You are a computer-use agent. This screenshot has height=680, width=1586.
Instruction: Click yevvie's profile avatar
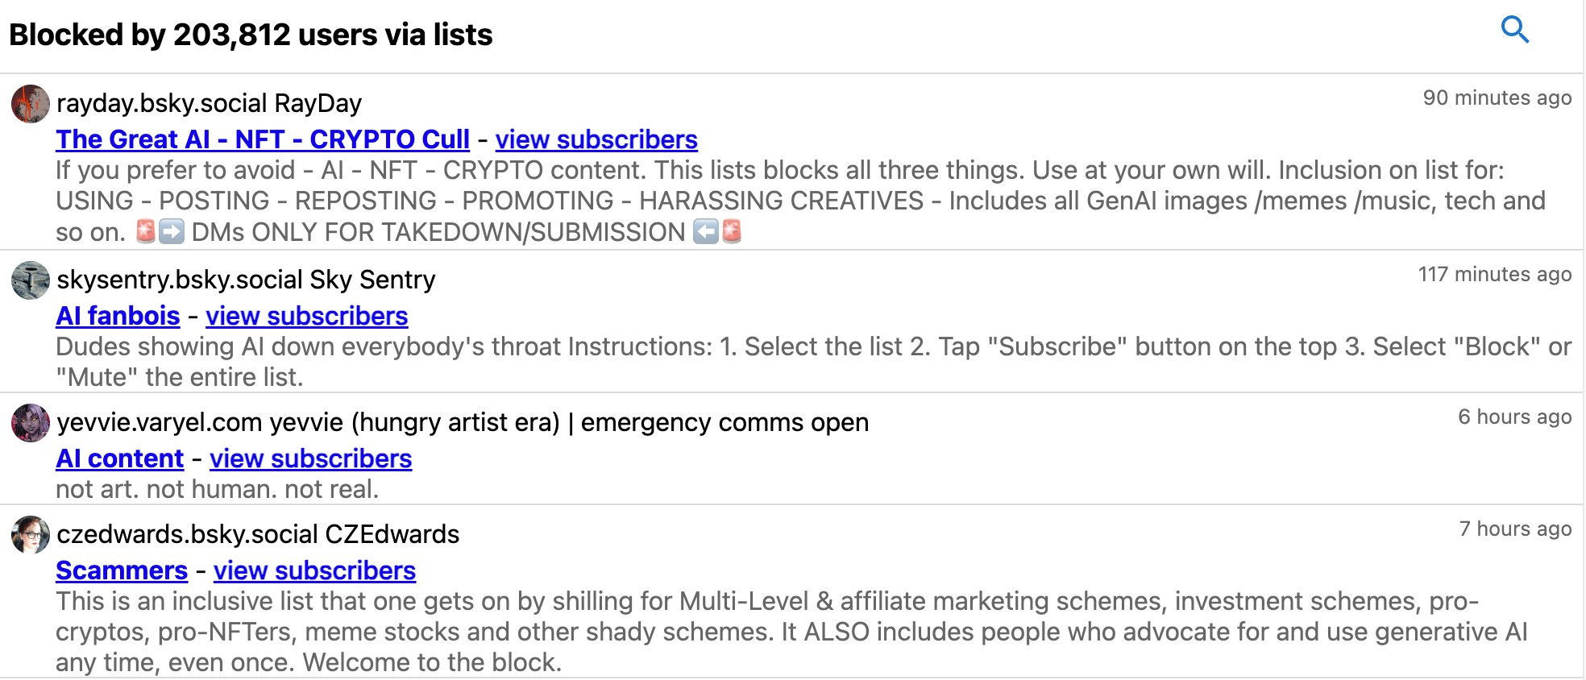point(31,423)
